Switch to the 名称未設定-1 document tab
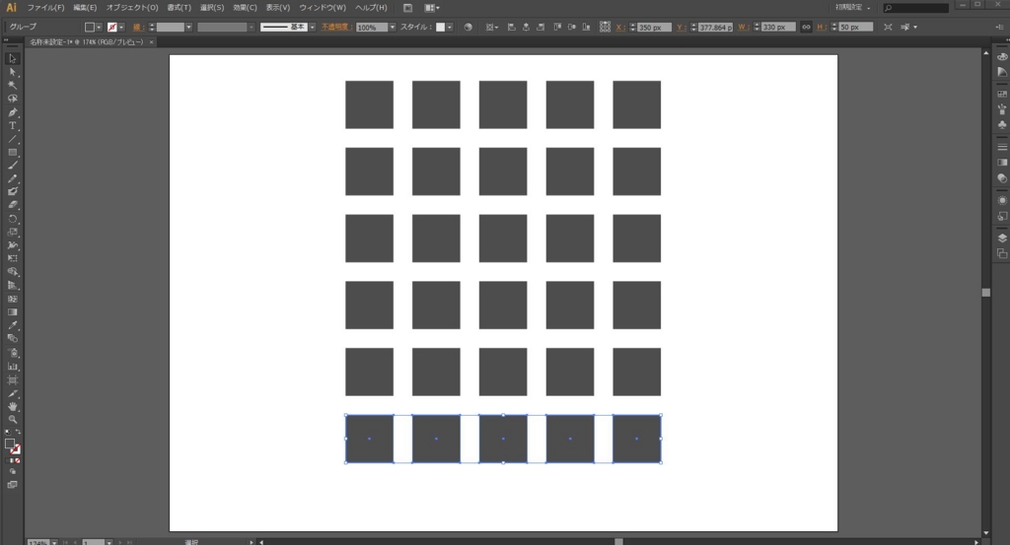The height and width of the screenshot is (545, 1010). click(87, 41)
